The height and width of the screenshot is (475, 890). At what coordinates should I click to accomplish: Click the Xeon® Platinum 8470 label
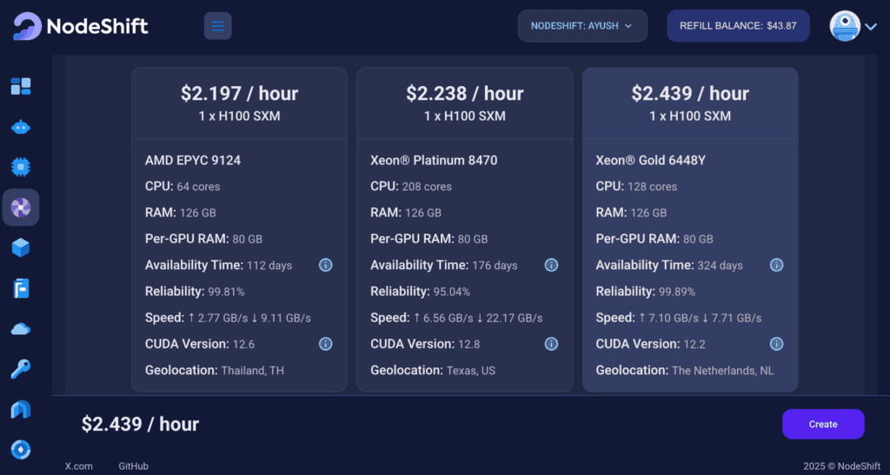pyautogui.click(x=434, y=161)
